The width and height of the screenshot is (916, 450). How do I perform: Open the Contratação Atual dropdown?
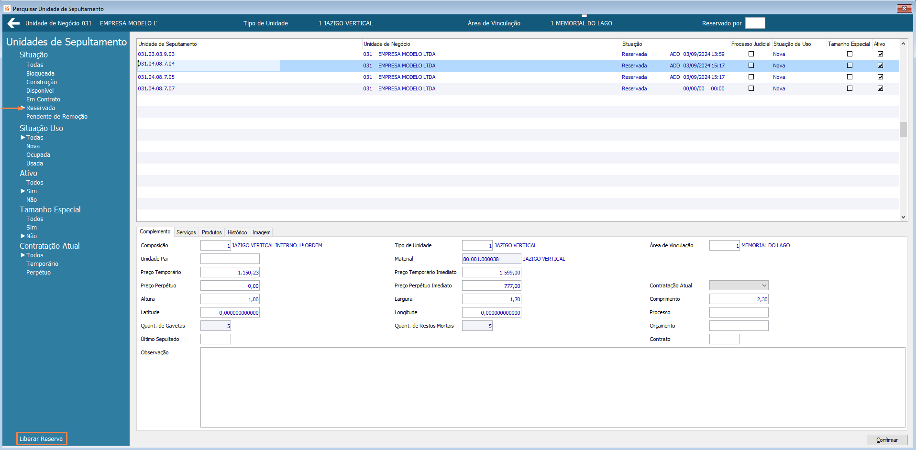pos(764,285)
